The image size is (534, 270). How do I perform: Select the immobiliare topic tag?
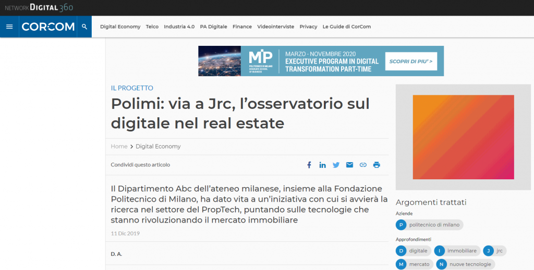click(x=456, y=251)
